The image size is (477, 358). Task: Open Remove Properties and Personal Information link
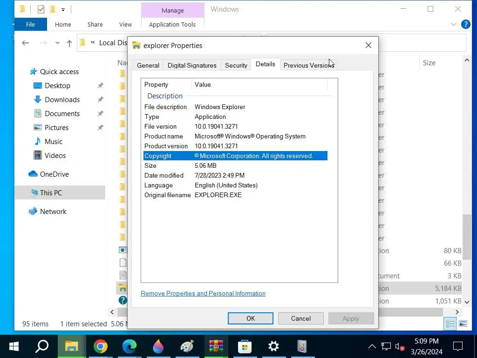pos(203,293)
